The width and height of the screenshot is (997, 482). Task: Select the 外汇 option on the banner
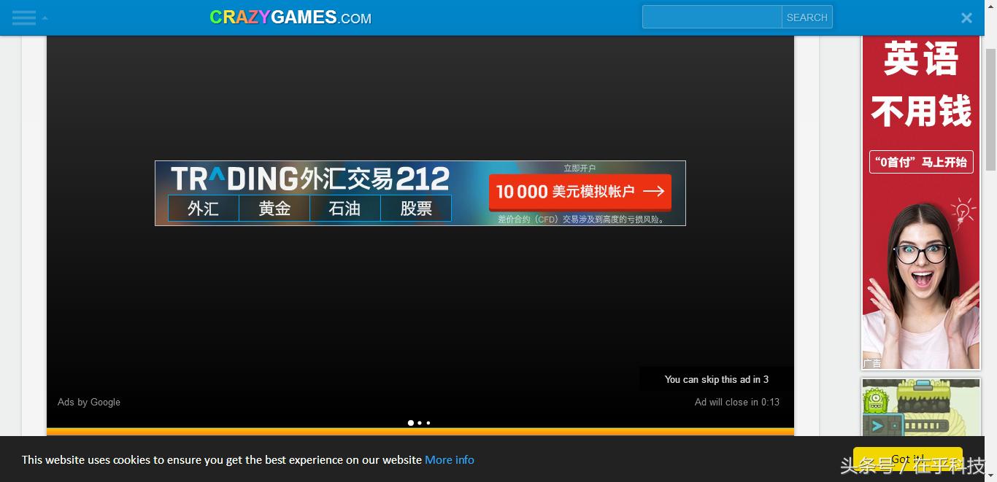(203, 208)
